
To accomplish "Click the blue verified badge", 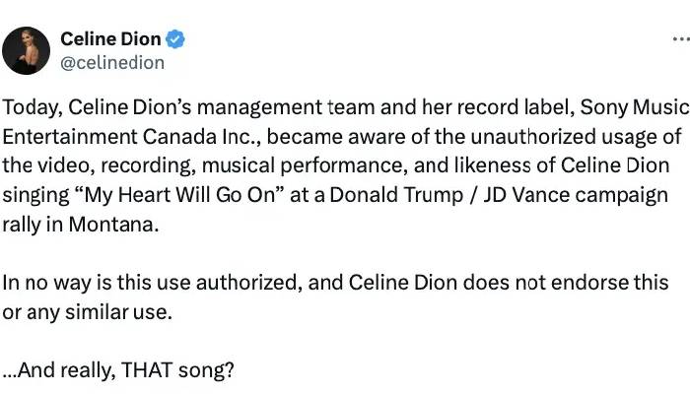I will click(x=176, y=39).
